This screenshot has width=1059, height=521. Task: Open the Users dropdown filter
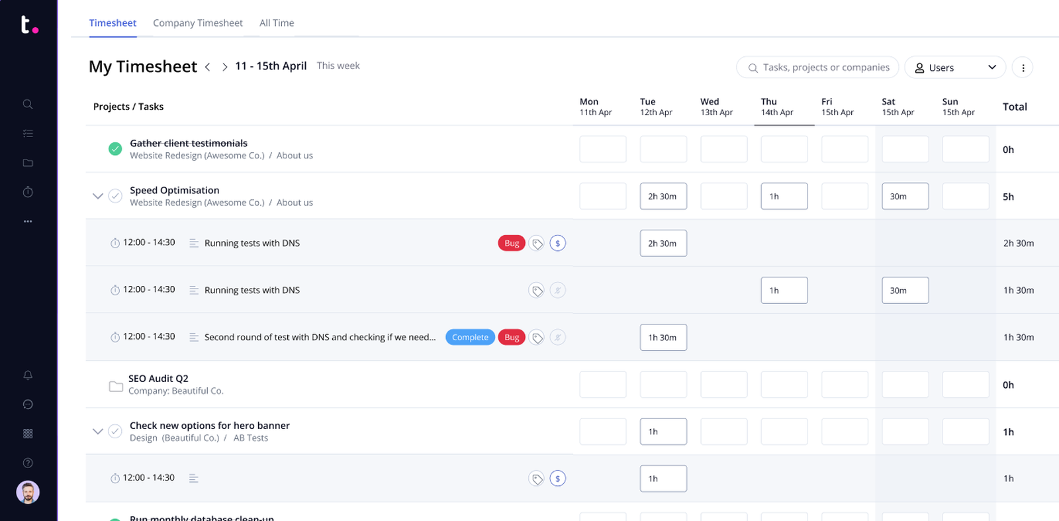(x=954, y=68)
